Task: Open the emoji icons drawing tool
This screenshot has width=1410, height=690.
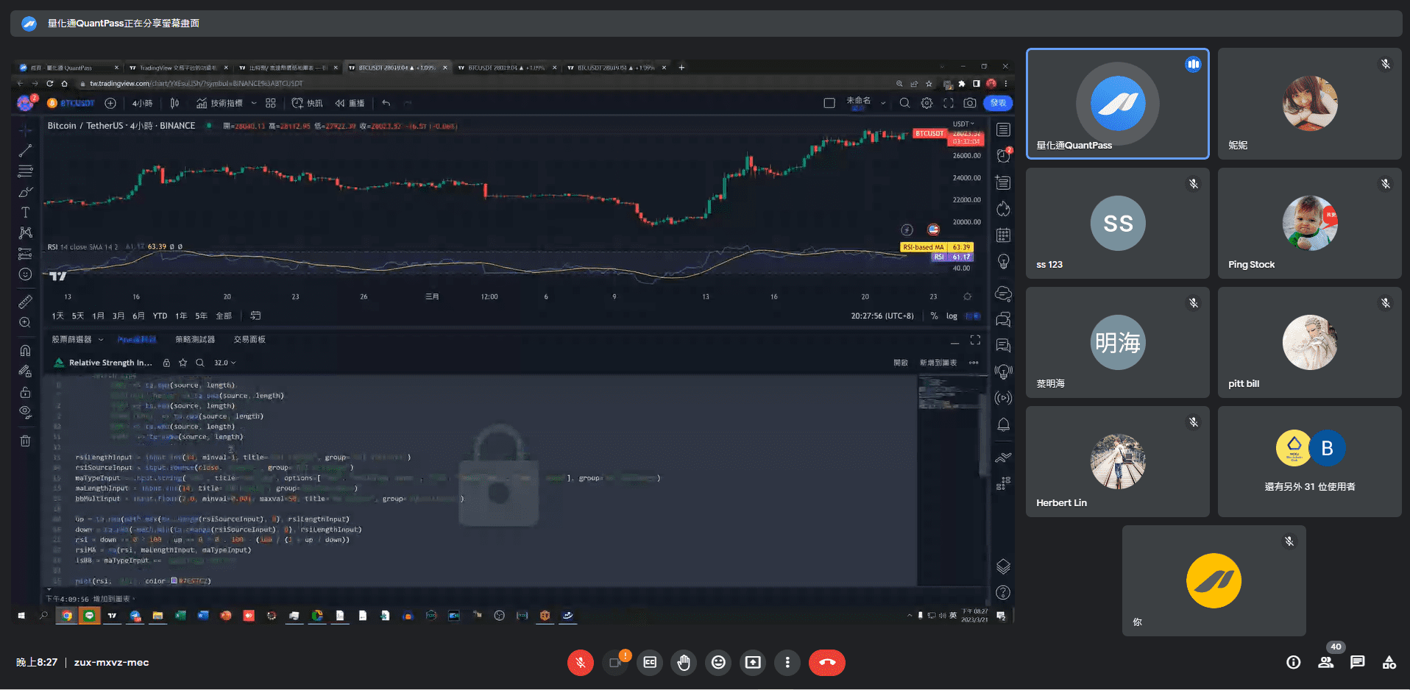Action: 25,274
